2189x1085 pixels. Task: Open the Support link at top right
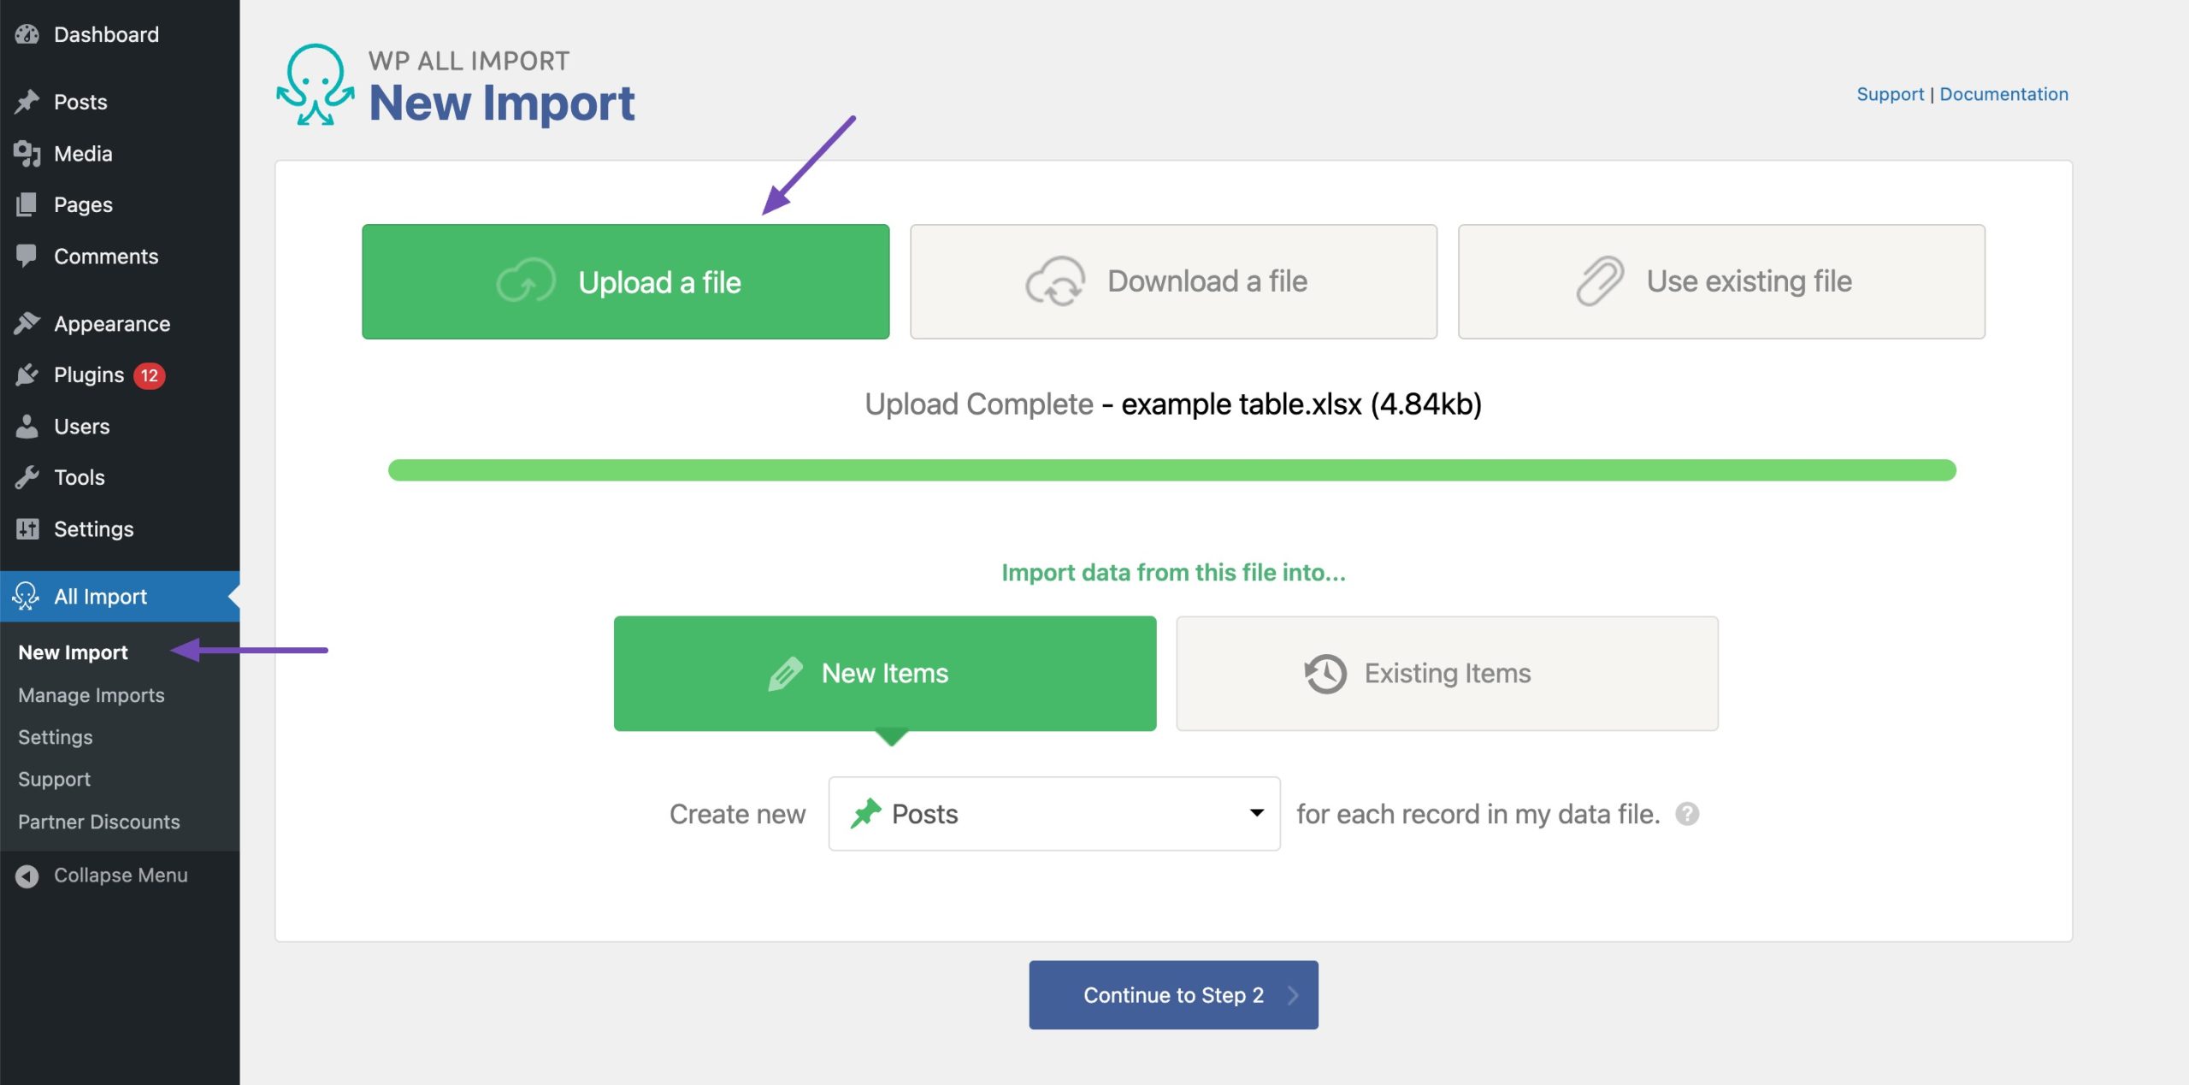(x=1890, y=94)
